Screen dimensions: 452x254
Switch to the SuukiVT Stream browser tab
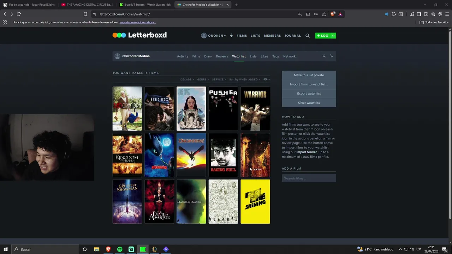coord(145,5)
